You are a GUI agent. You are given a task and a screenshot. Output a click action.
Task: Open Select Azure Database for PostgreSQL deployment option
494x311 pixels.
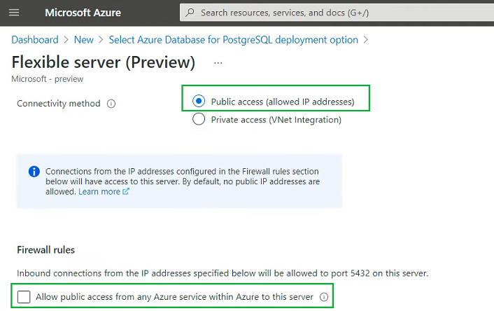[x=234, y=40]
